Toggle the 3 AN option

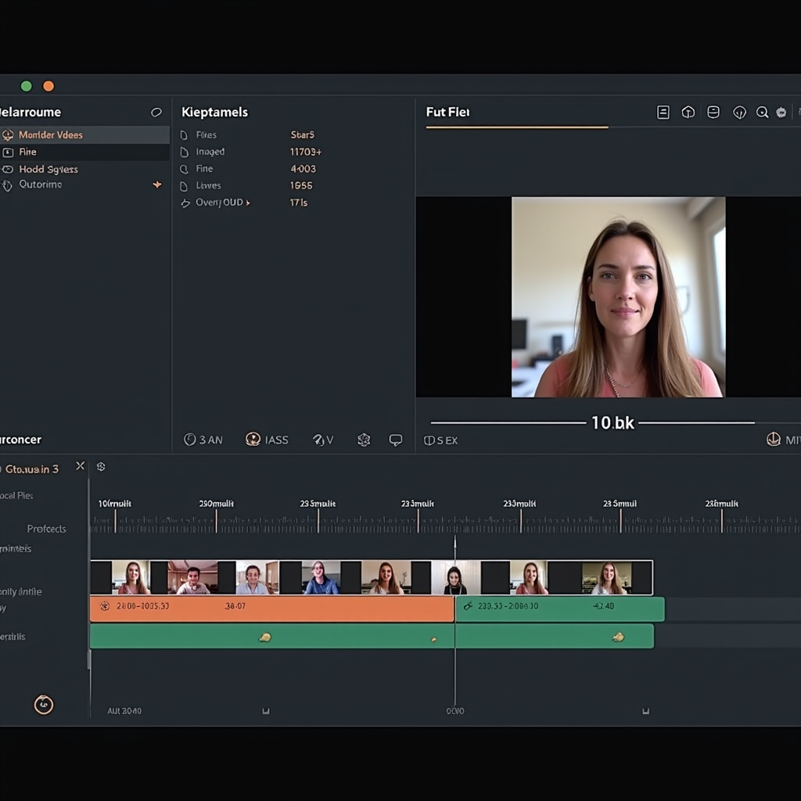203,440
